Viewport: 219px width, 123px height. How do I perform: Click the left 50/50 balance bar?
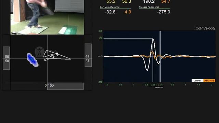point(6,58)
